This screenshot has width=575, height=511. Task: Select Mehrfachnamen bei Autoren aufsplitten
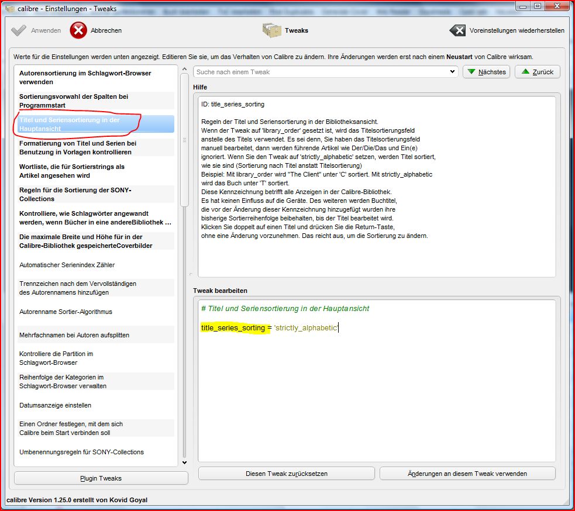96,334
